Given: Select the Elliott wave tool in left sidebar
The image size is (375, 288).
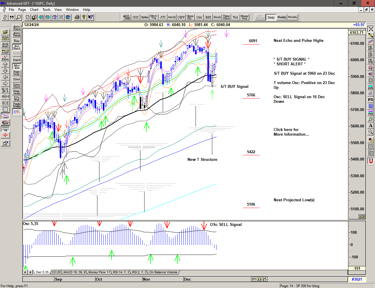Looking at the screenshot, I should pos(5,58).
